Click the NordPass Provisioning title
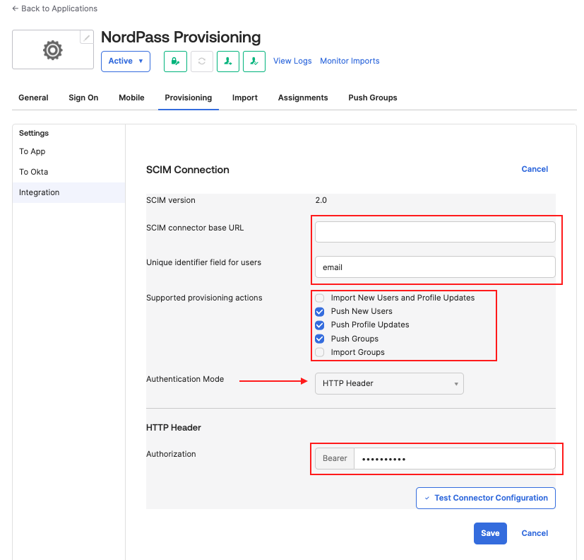The image size is (584, 560). [x=181, y=37]
